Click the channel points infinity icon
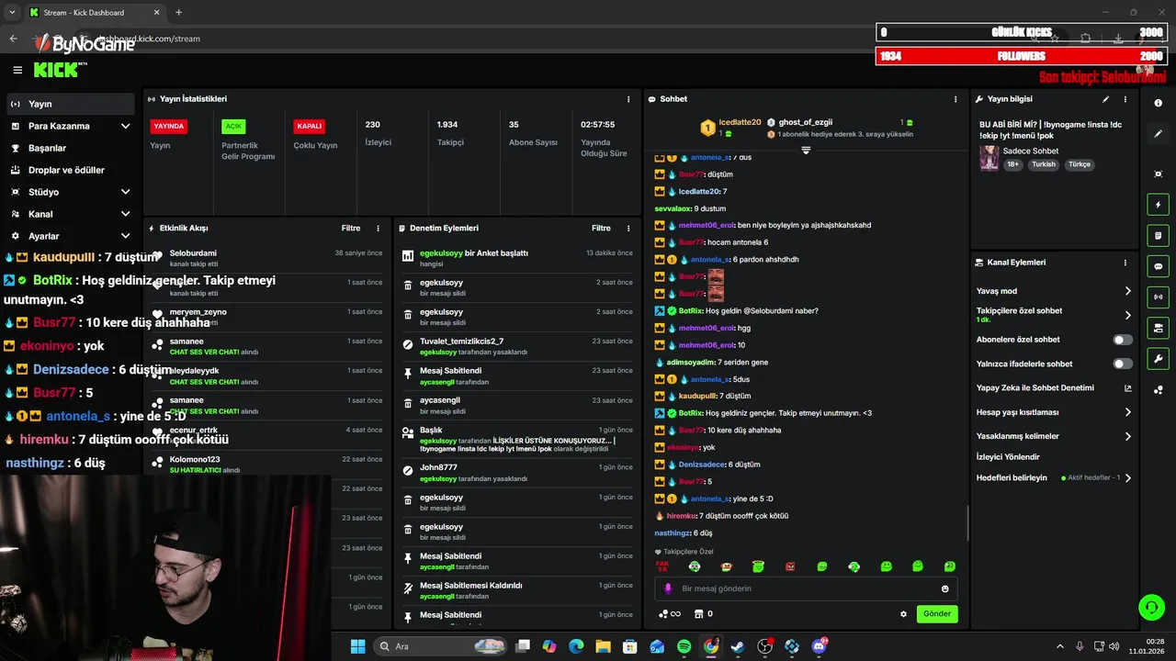 670,614
